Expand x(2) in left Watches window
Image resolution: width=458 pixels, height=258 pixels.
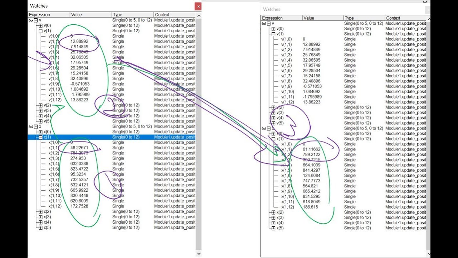[x=41, y=212]
